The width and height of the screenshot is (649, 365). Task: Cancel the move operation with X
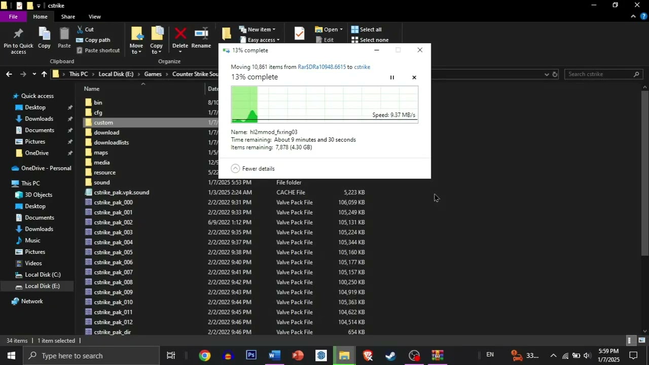pyautogui.click(x=414, y=78)
